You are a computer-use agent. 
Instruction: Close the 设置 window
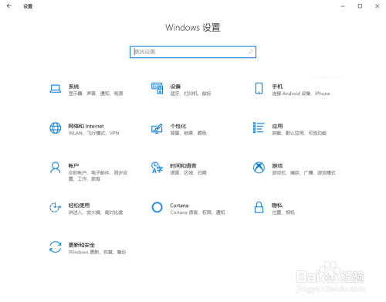(378, 6)
